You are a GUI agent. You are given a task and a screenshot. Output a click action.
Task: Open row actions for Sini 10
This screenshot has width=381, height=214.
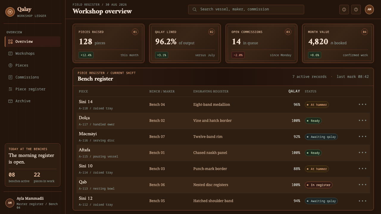[x=363, y=169]
